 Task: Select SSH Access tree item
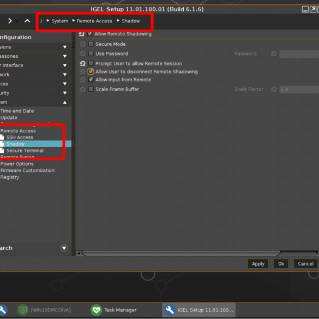[20, 137]
